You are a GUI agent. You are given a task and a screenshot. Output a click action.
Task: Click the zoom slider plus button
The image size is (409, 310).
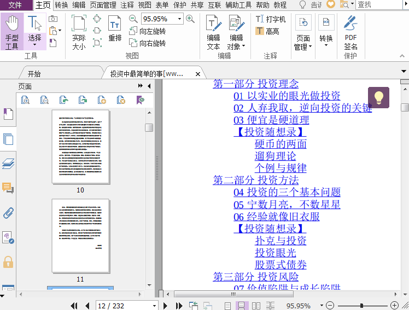click(394, 305)
